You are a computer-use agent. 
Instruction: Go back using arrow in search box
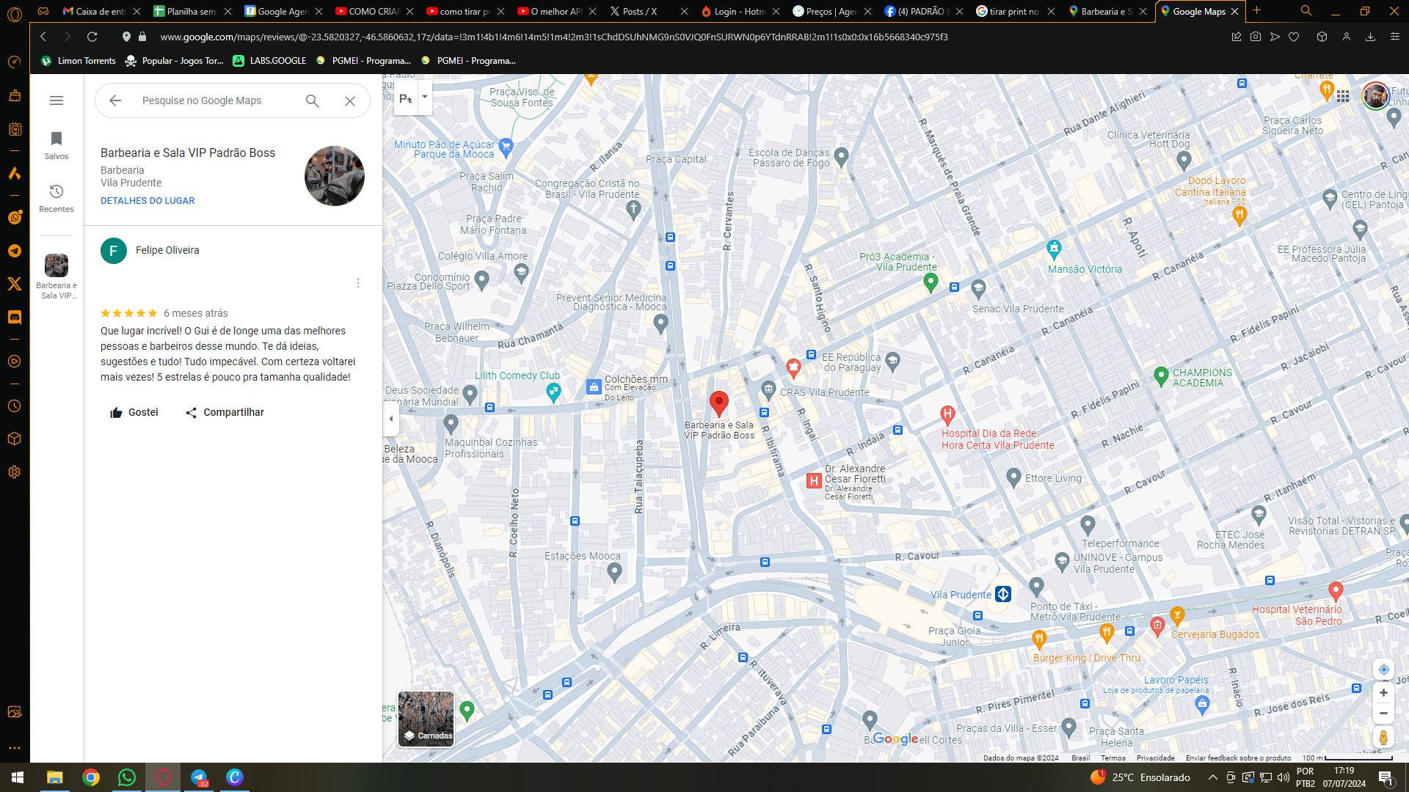click(x=115, y=101)
